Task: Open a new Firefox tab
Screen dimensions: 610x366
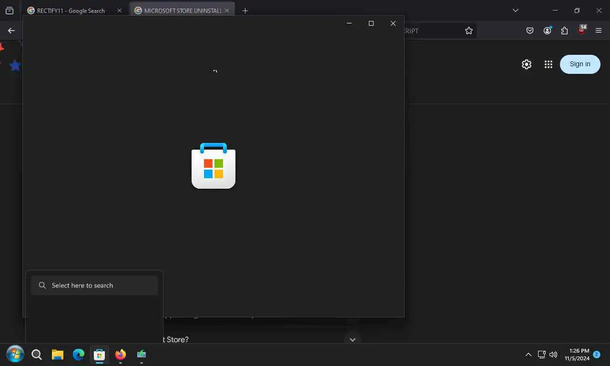Action: tap(245, 10)
